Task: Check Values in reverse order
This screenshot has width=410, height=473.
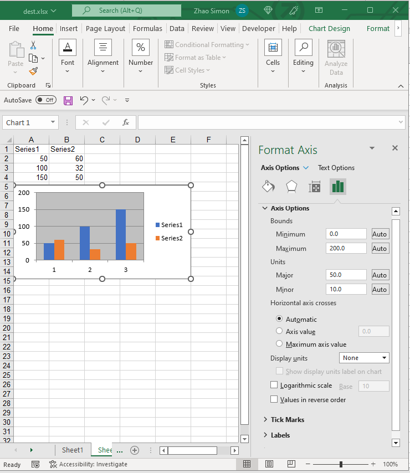Action: tap(274, 399)
